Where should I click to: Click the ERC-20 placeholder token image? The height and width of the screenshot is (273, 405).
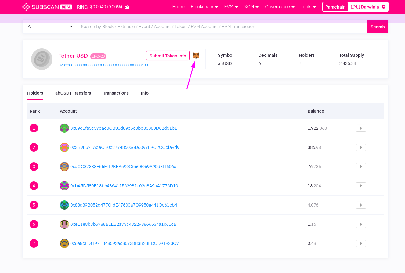[x=42, y=59]
